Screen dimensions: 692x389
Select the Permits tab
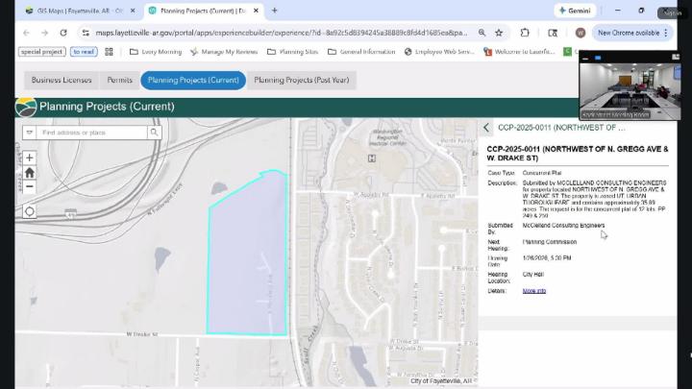(x=120, y=81)
